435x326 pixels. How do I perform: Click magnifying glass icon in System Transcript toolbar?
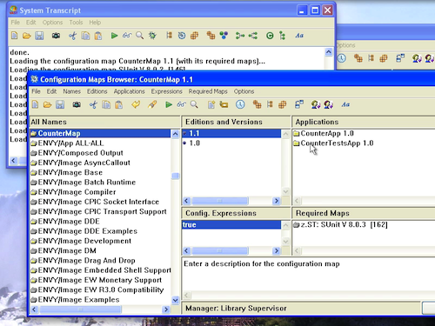(x=140, y=36)
